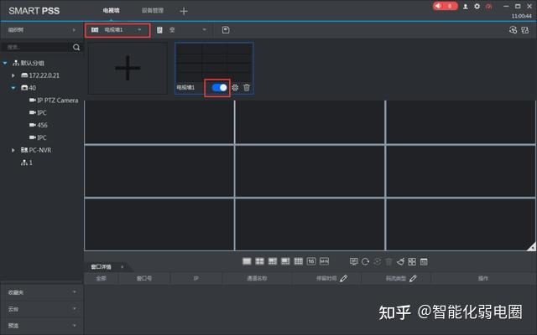Expand the 172.22.0.21 device node
Viewport: 537px width, 335px height.
click(13, 75)
